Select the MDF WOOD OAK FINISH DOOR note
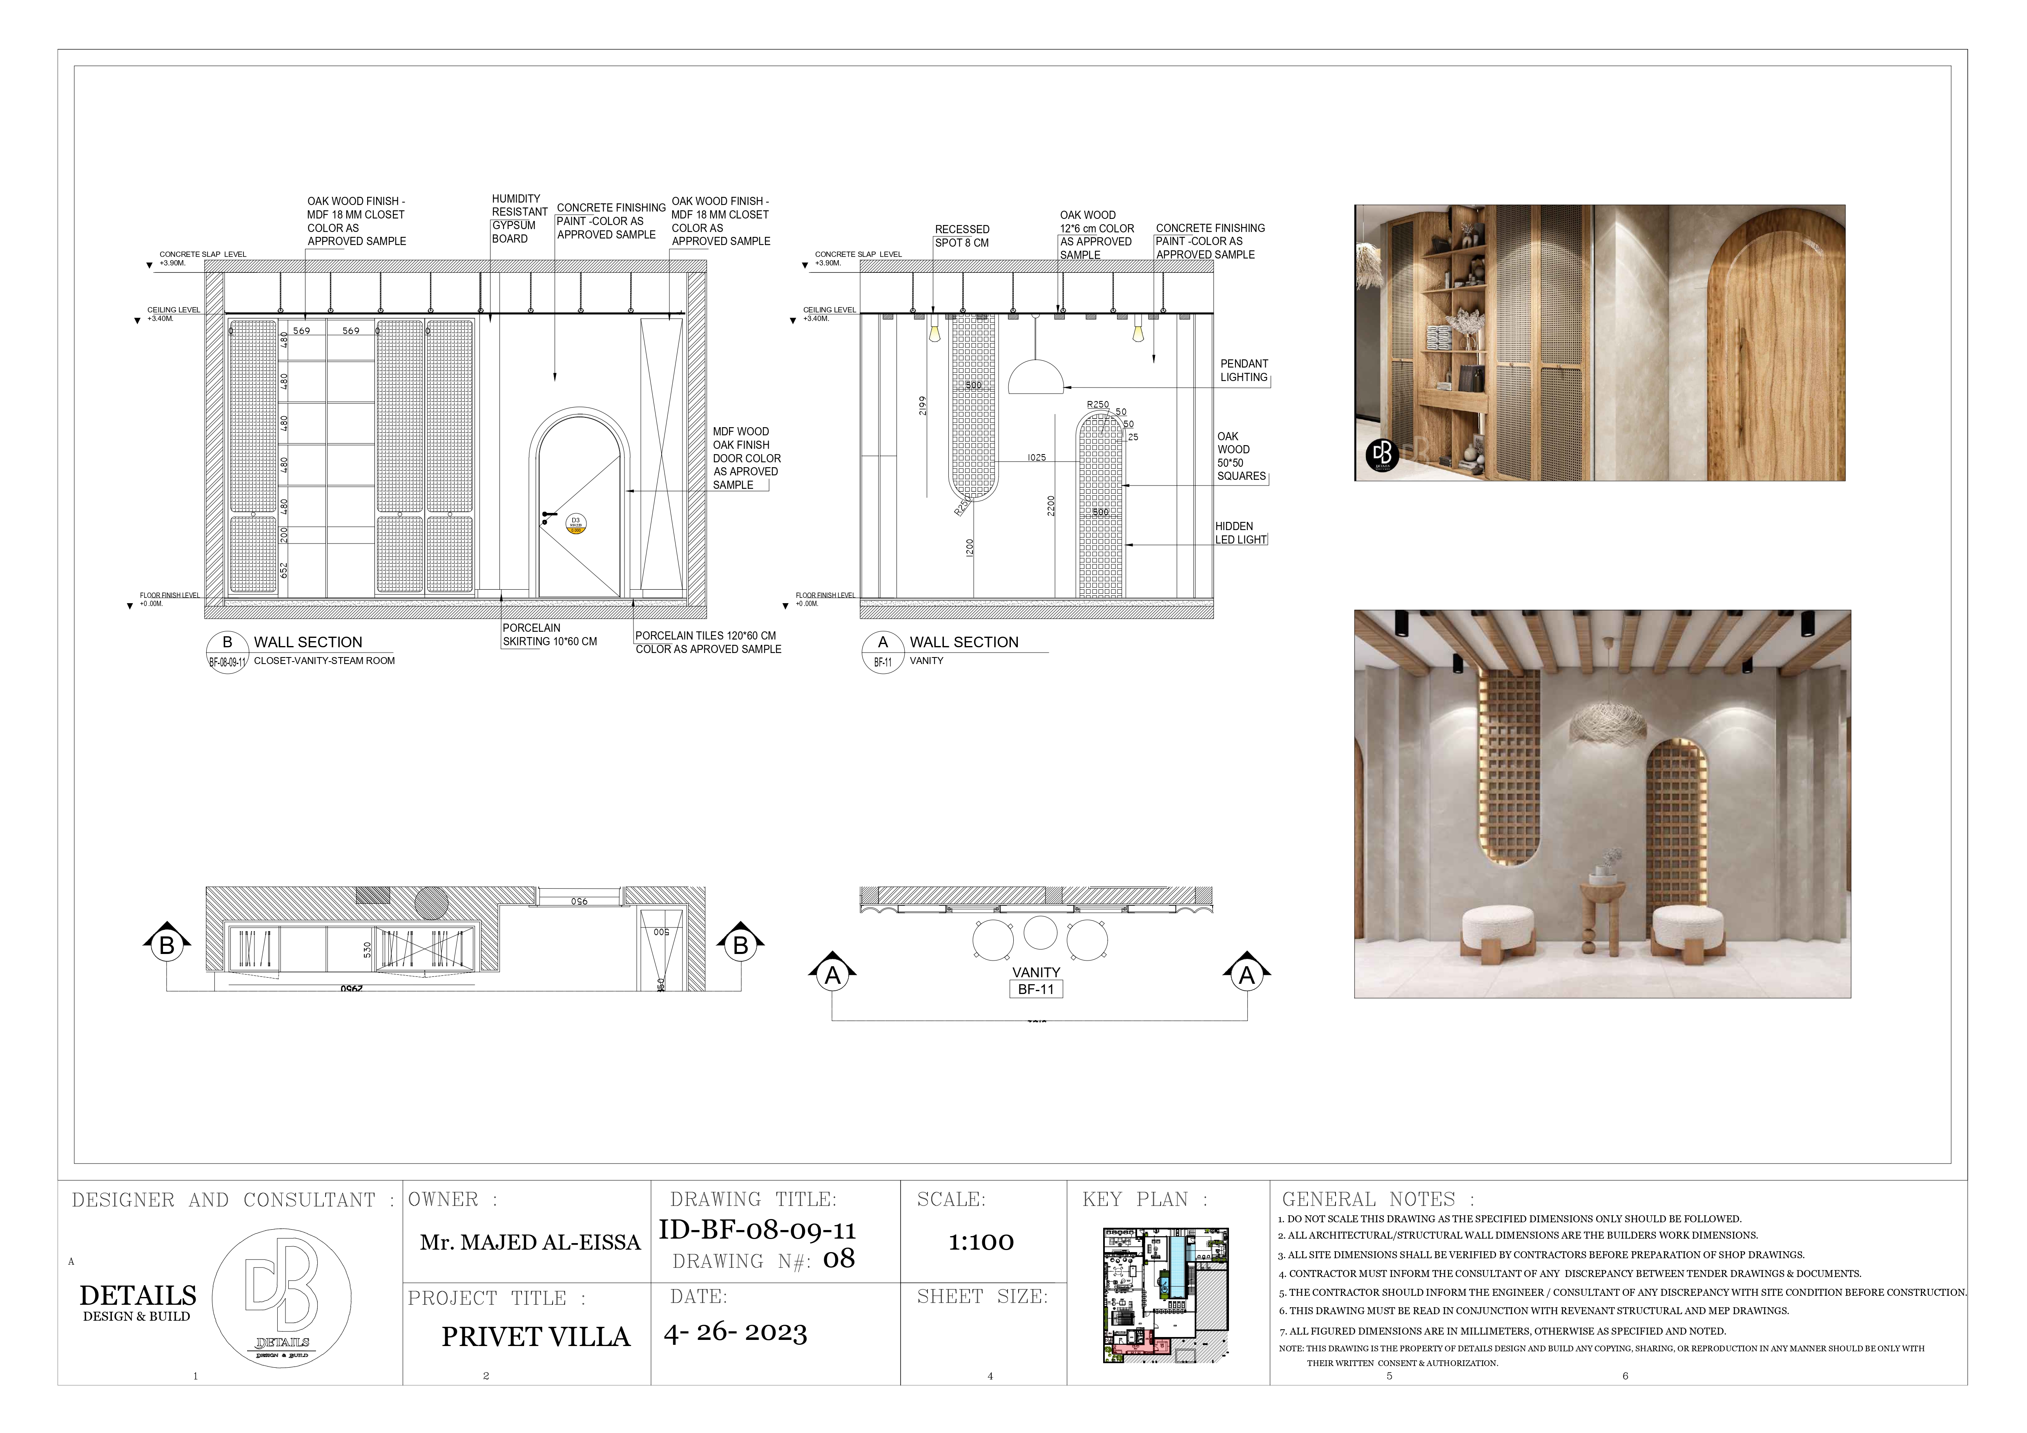This screenshot has height=1433, width=2027. coord(747,458)
